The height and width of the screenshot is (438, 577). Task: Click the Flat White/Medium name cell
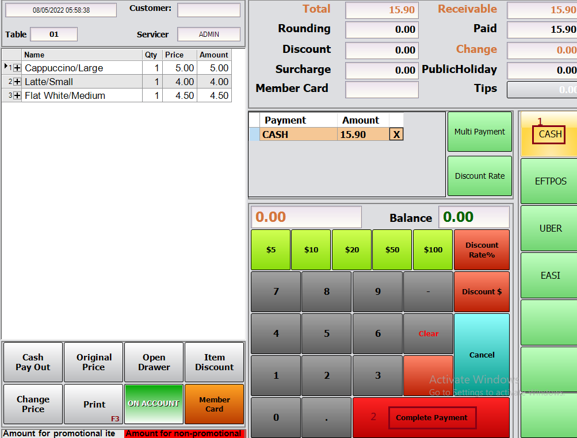coord(82,95)
